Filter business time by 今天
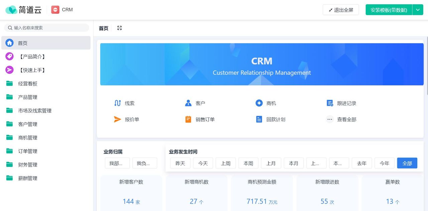This screenshot has width=428, height=211. click(x=203, y=163)
